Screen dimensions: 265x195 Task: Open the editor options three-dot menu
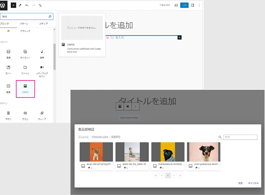point(199,5)
